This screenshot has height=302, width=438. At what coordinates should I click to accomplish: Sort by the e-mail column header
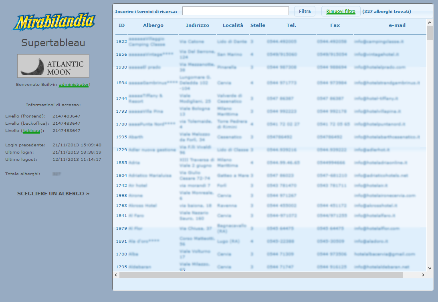(x=397, y=25)
